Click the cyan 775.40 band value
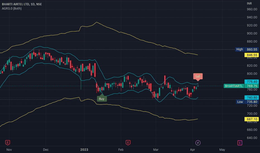 252,82
